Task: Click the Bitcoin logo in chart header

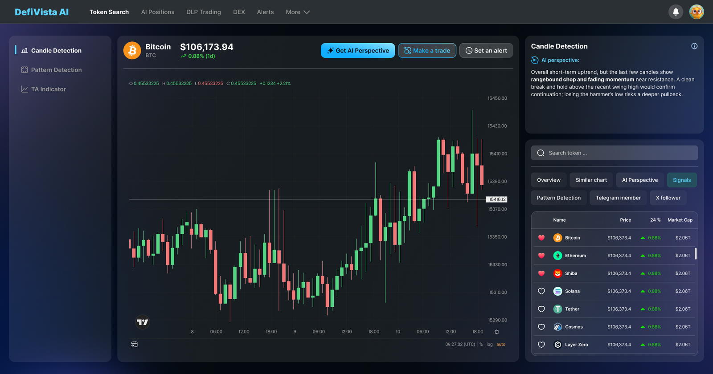Action: click(132, 51)
